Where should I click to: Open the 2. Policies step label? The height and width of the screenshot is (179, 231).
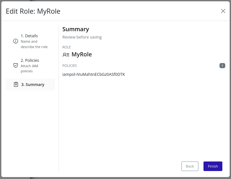pos(30,60)
